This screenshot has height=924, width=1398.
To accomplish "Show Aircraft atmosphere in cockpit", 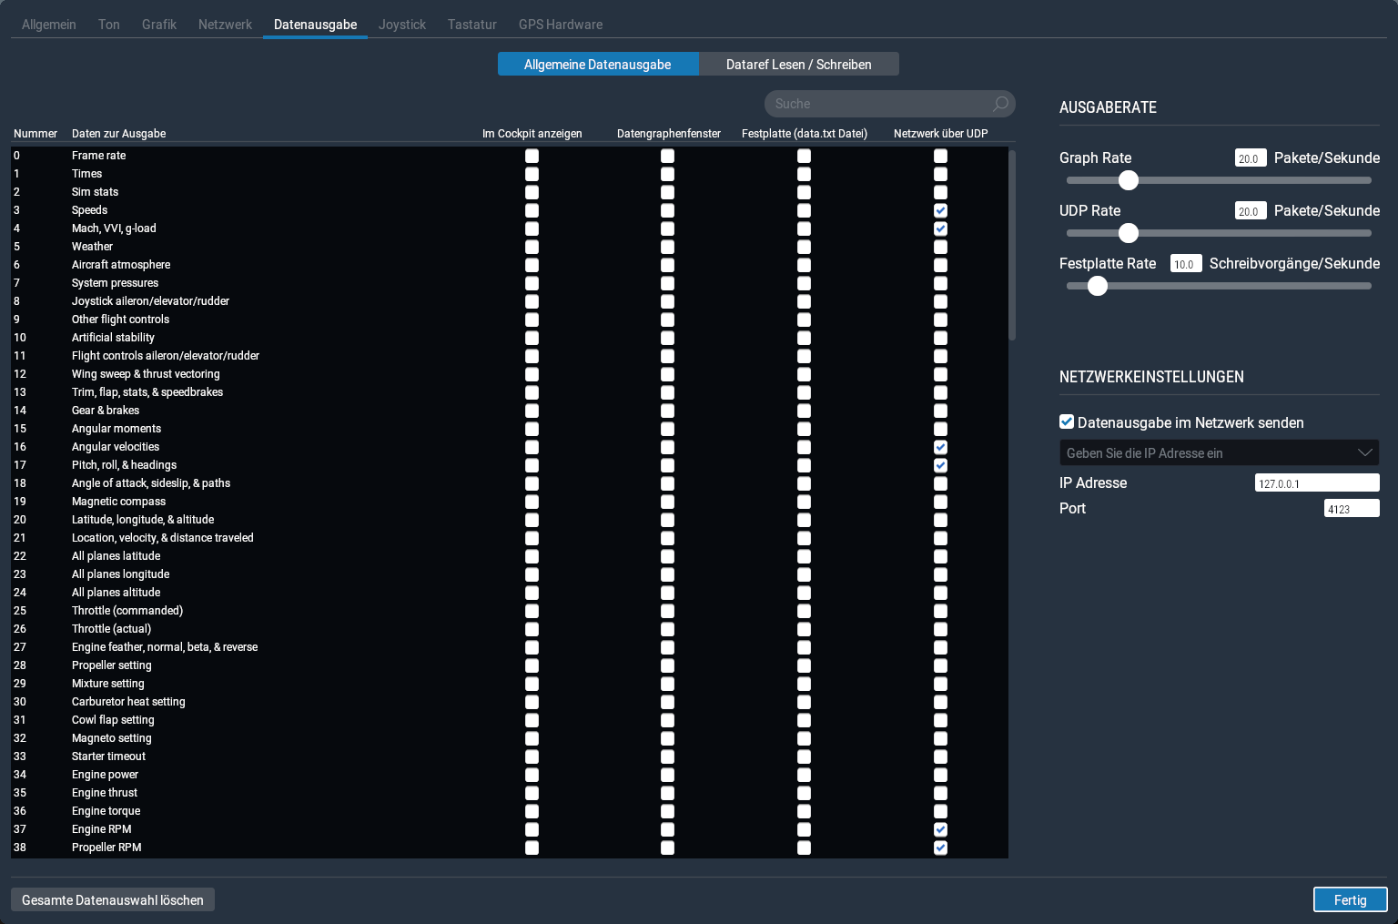I will (532, 265).
